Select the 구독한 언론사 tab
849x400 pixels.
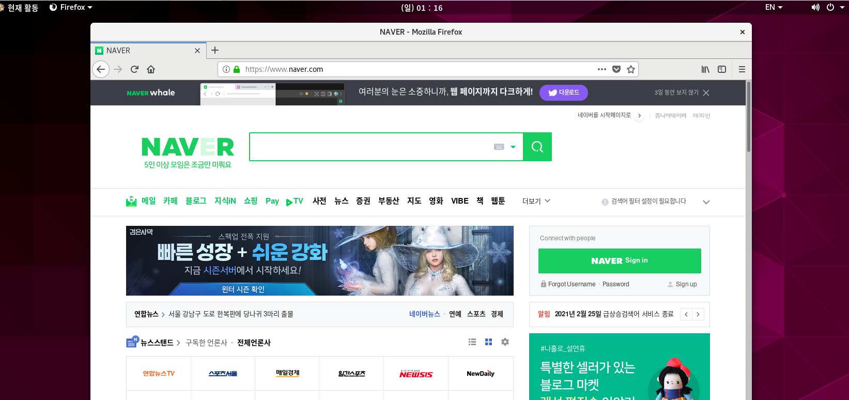click(206, 343)
